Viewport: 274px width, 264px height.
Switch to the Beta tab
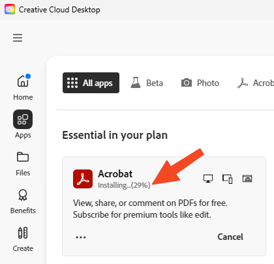[x=147, y=83]
